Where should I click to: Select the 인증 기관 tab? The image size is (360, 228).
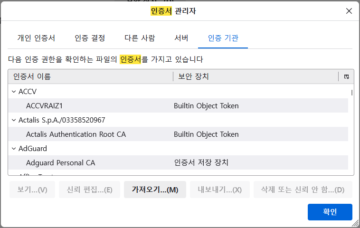point(223,38)
